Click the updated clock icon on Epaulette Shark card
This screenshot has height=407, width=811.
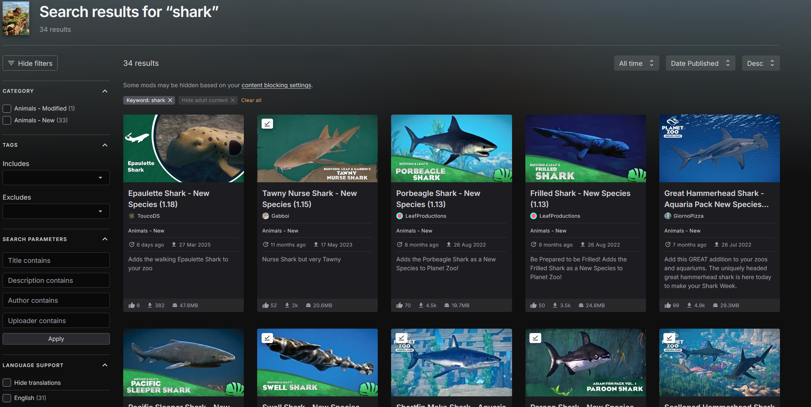pyautogui.click(x=131, y=244)
